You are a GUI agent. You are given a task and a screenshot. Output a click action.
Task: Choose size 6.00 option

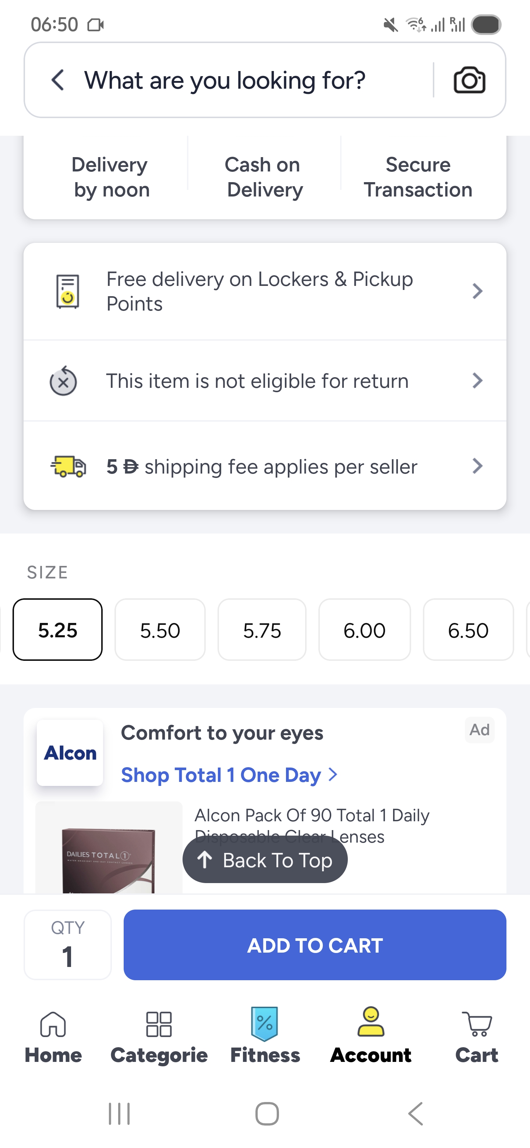(x=364, y=630)
